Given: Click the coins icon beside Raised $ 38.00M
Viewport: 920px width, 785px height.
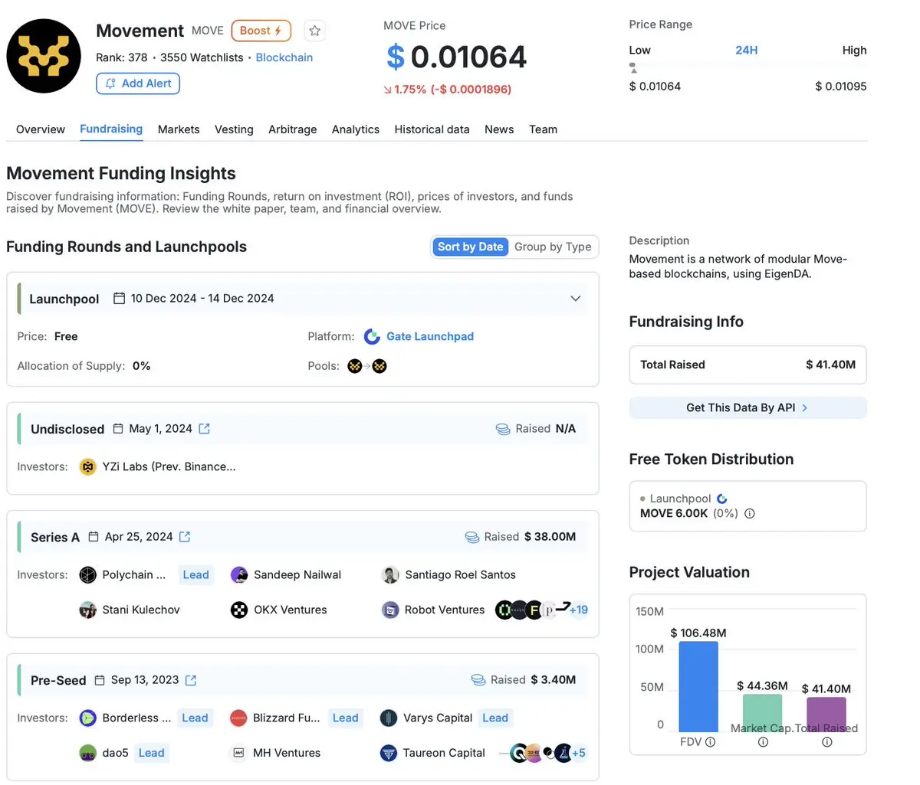Looking at the screenshot, I should [472, 537].
